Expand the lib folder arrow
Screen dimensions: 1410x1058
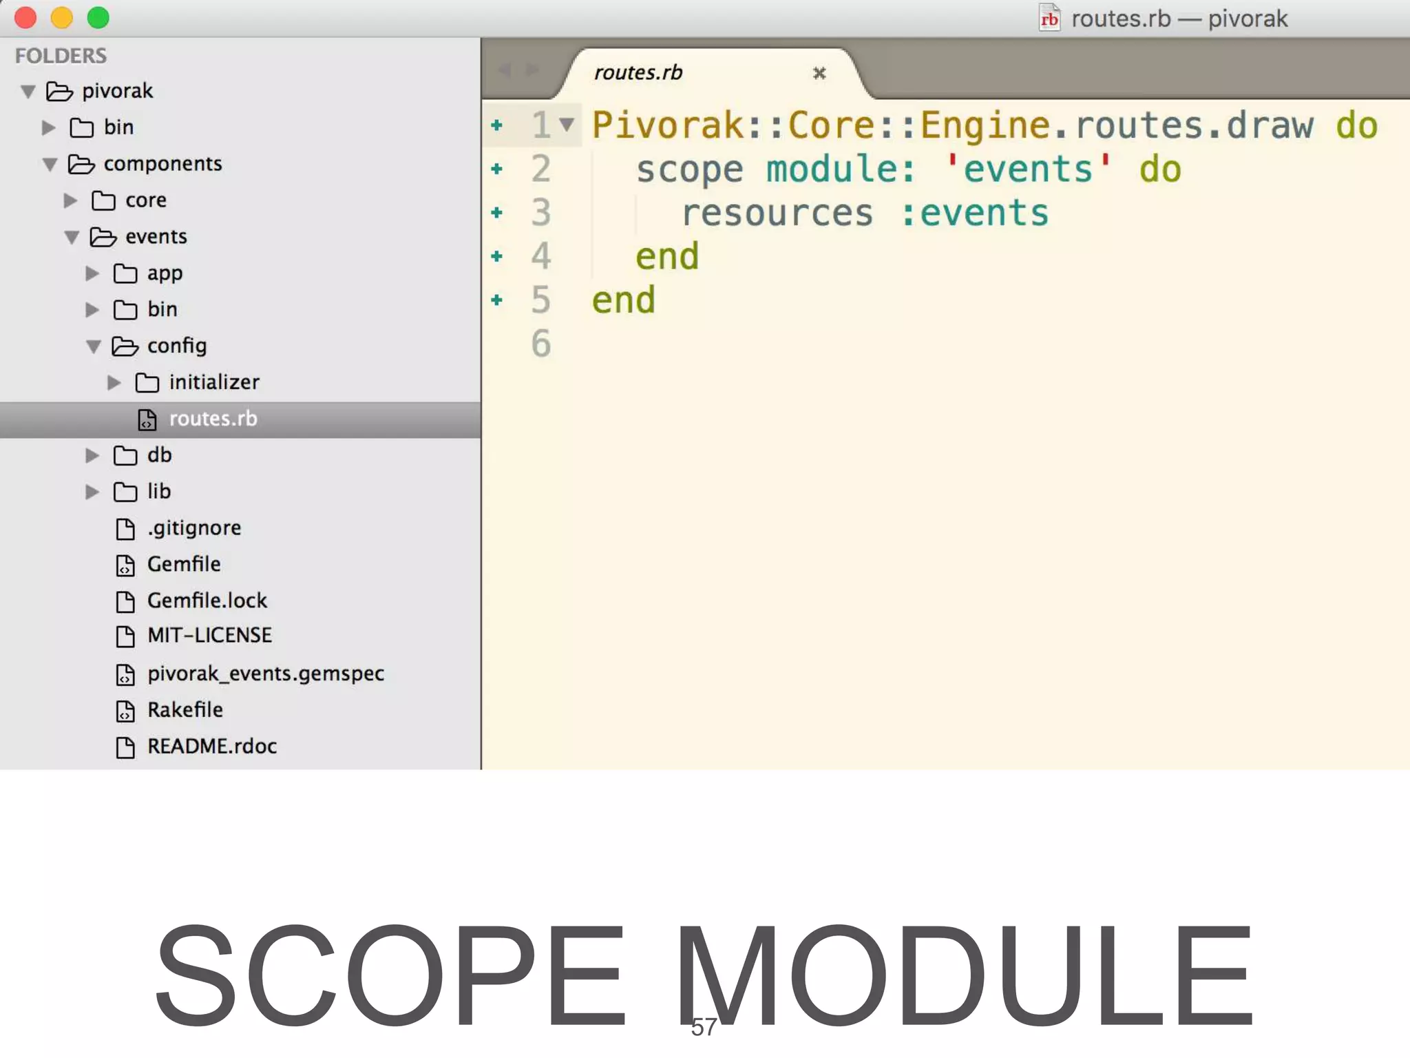92,492
